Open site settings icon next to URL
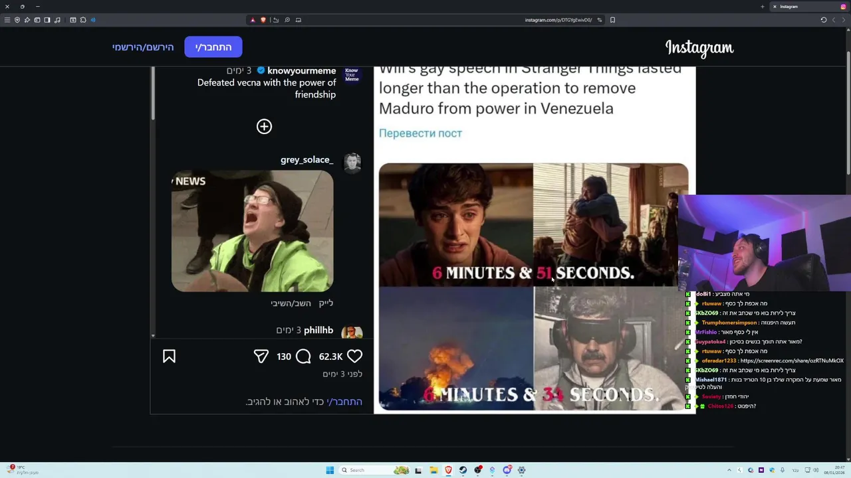 (x=599, y=20)
